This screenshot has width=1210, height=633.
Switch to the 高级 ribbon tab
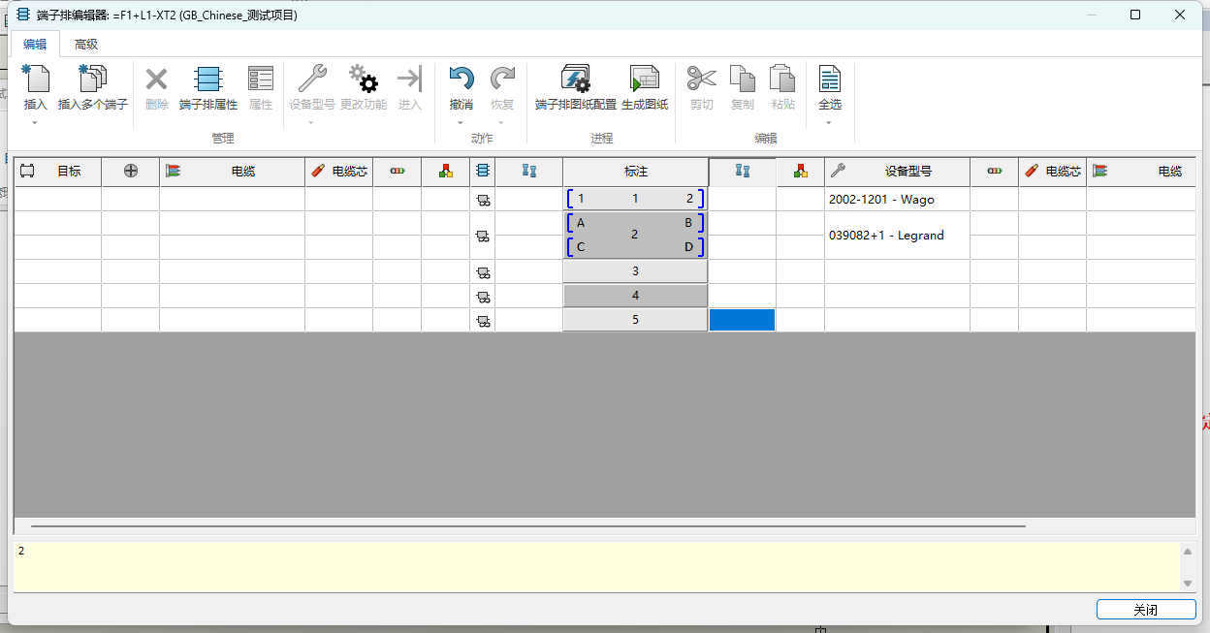[x=86, y=44]
